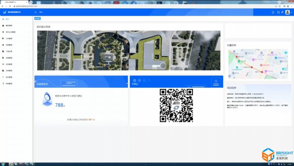Click the user avatar in the header
The image size is (294, 166).
tap(288, 12)
